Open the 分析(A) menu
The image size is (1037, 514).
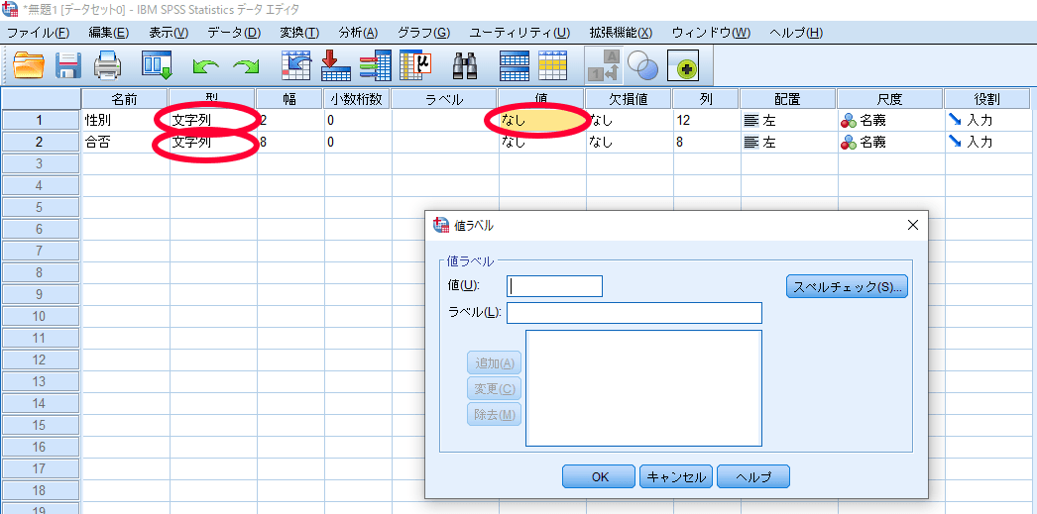[x=358, y=33]
